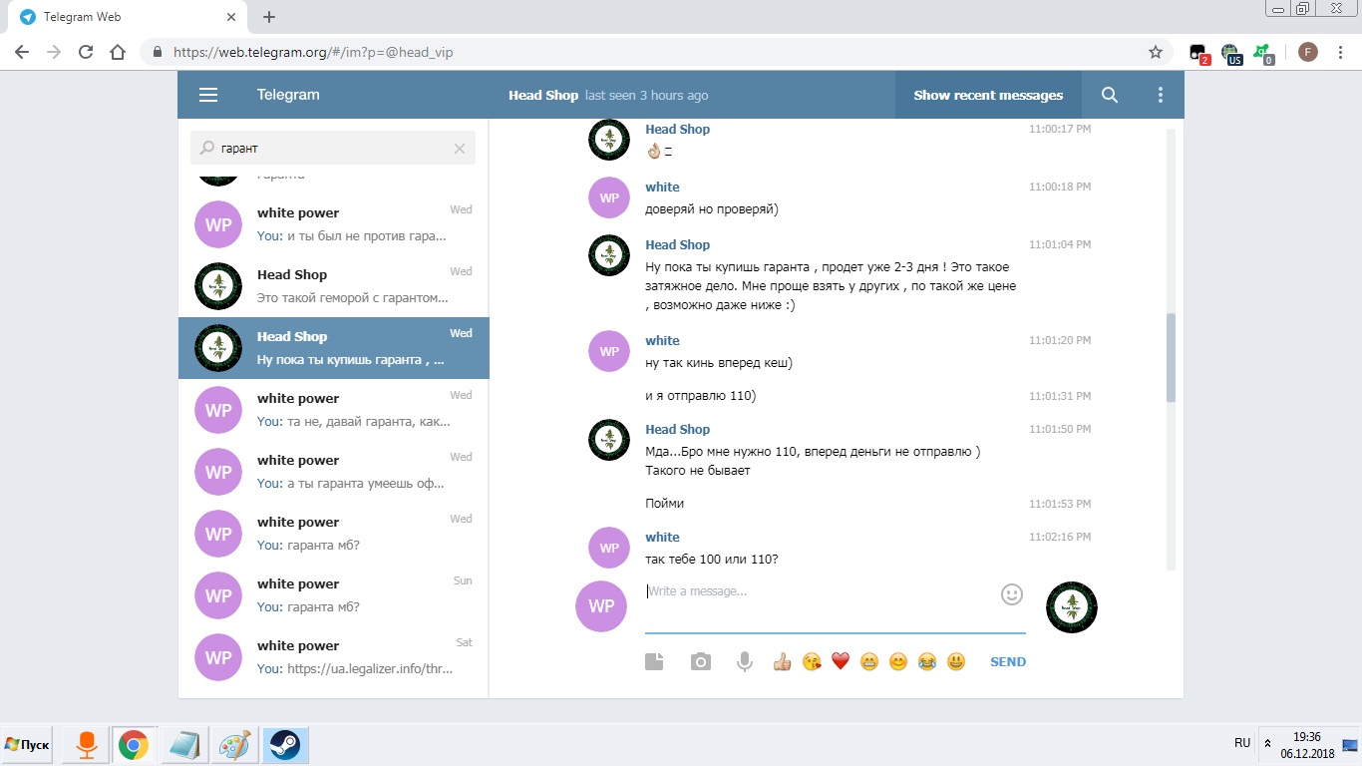Open Chrome three-dot menu
The image size is (1362, 766).
click(1340, 52)
